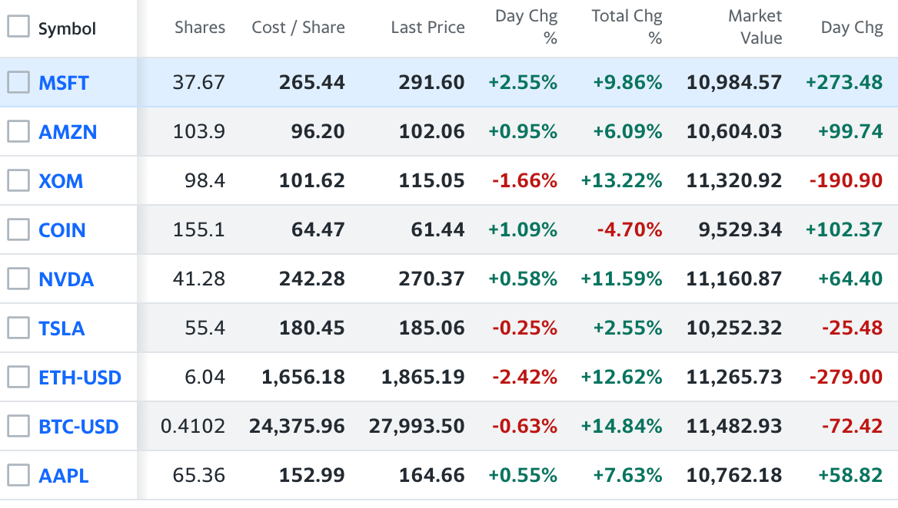The height and width of the screenshot is (508, 898).
Task: Mark the NVDA row checkbox
Action: click(18, 279)
